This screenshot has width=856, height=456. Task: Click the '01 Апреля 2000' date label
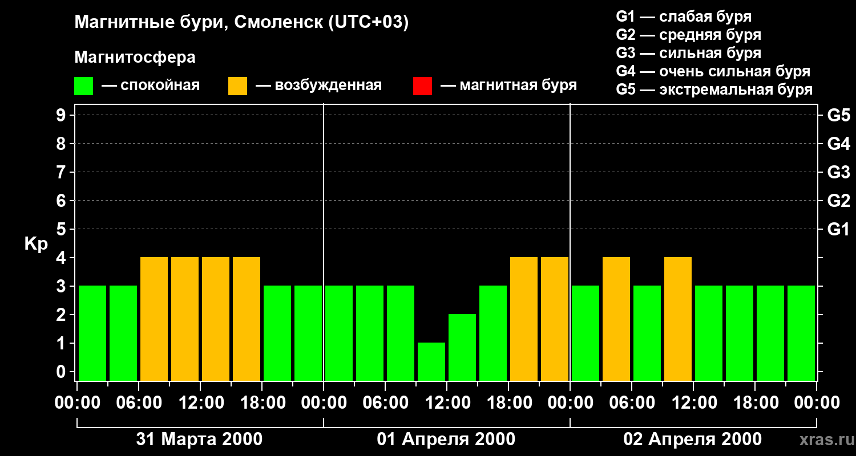tap(446, 439)
